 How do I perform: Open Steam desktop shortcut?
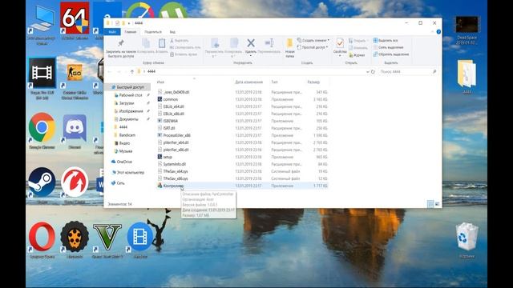[x=42, y=186]
